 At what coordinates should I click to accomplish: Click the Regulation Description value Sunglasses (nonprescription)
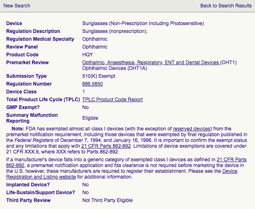(x=115, y=31)
